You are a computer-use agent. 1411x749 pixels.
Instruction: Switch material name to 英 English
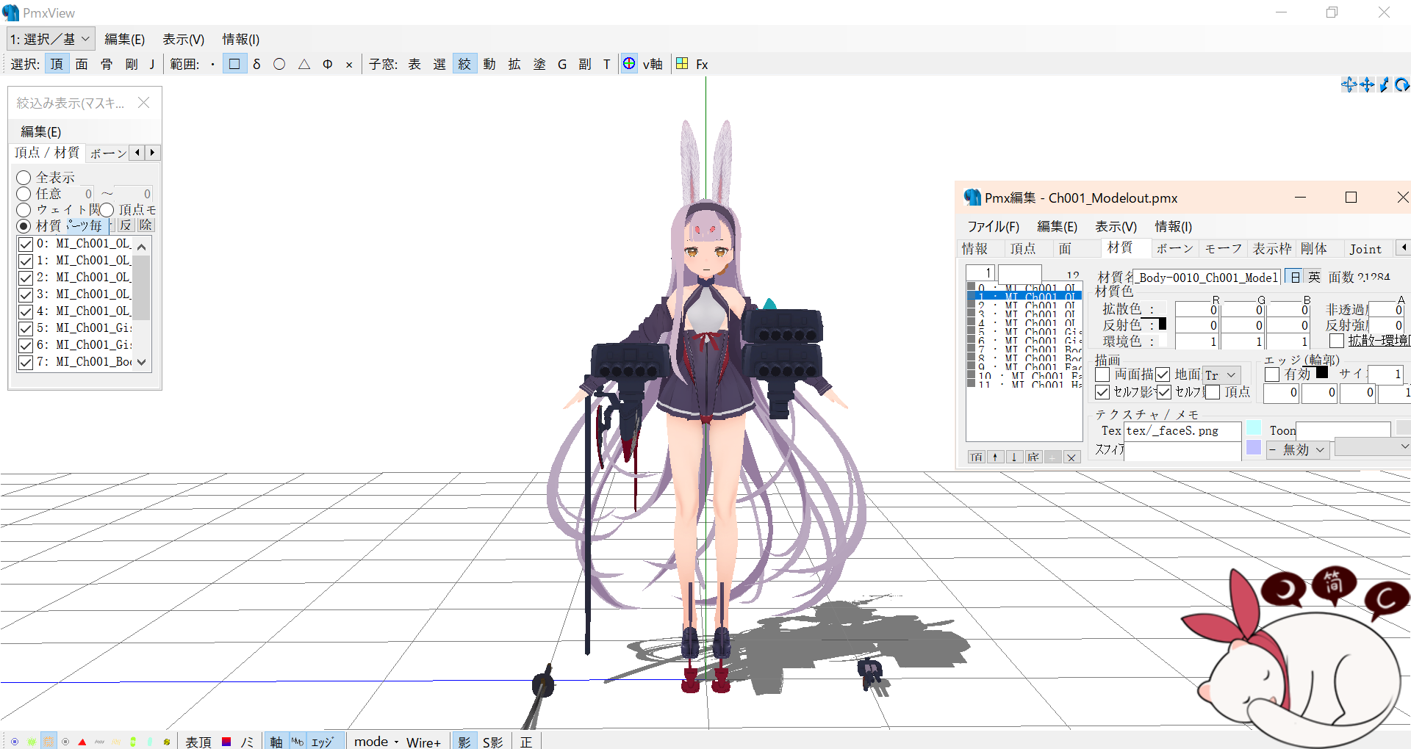pos(1314,277)
